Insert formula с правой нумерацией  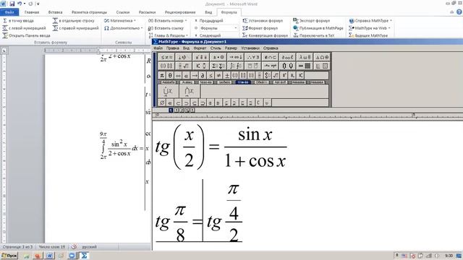click(x=75, y=28)
